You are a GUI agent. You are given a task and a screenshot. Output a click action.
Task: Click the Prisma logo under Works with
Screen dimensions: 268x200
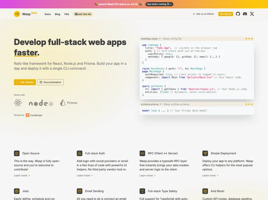[x=69, y=103]
